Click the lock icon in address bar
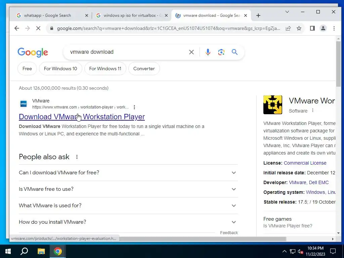 52,28
